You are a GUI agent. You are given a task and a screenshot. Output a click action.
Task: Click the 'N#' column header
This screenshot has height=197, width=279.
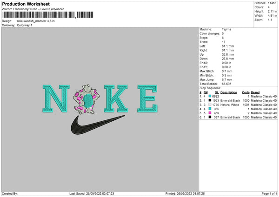point(206,92)
